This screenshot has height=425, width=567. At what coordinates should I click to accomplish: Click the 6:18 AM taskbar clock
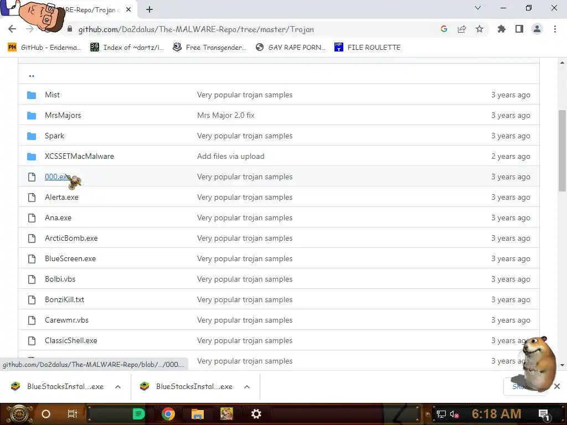click(497, 414)
